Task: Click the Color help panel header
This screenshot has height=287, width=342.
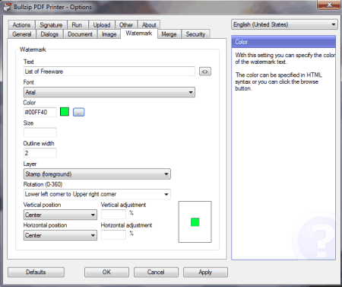Action: pyautogui.click(x=283, y=42)
